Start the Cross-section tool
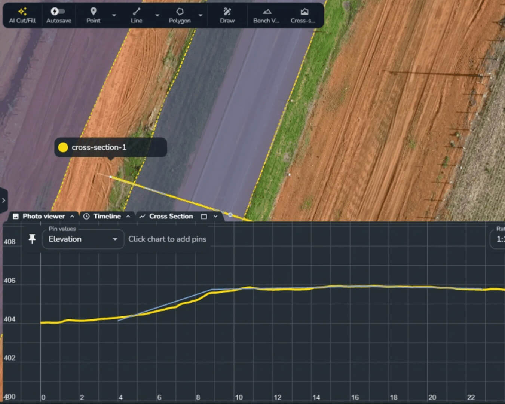 (303, 15)
